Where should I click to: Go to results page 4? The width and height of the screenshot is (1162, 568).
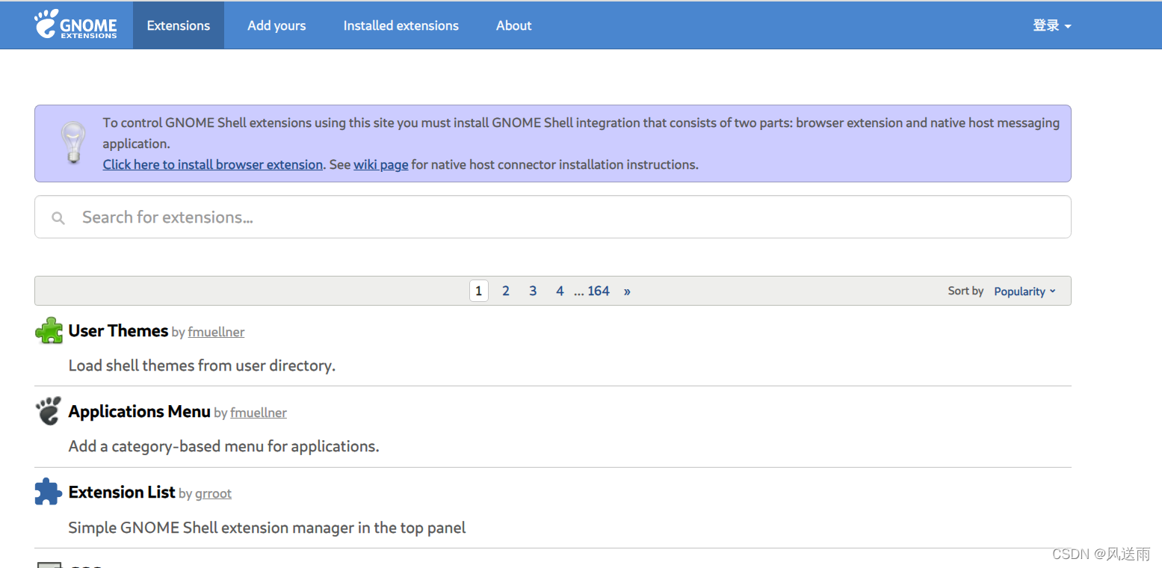[560, 291]
